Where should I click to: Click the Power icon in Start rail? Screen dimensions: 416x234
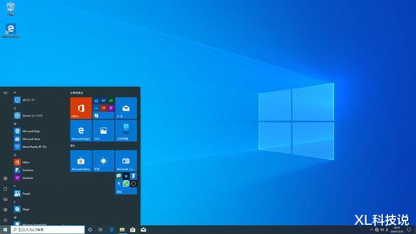click(5, 220)
